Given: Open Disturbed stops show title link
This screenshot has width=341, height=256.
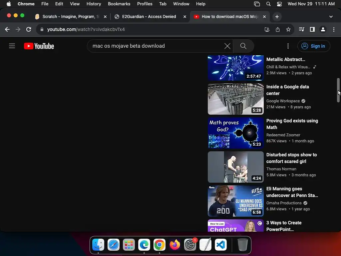Looking at the screenshot, I should click(291, 158).
